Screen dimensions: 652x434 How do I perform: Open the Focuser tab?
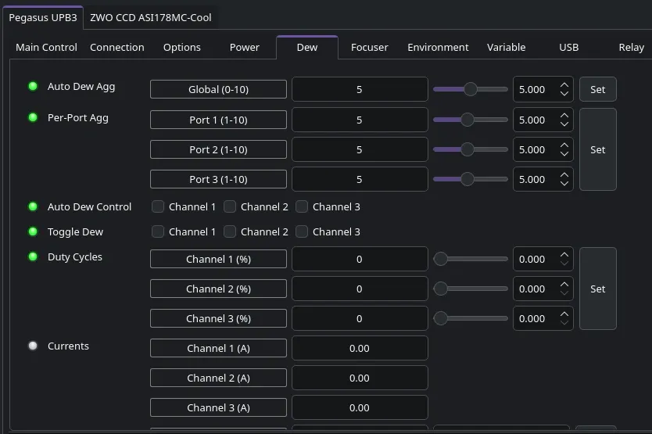click(369, 48)
